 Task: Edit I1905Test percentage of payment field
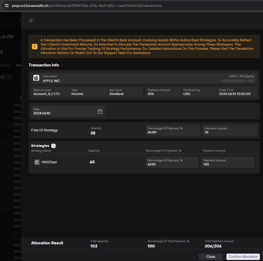point(172,163)
